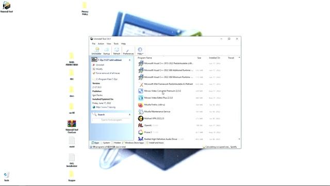Switch to the System tab

click(105, 143)
